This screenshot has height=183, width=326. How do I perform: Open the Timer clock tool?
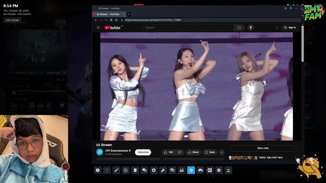(126, 170)
